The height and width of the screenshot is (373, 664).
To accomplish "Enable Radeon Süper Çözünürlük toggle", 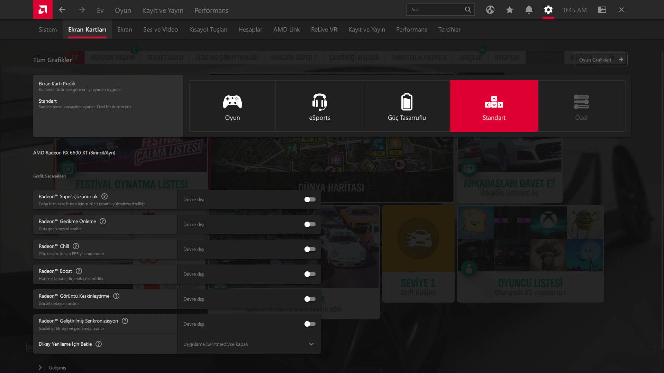I will (310, 199).
